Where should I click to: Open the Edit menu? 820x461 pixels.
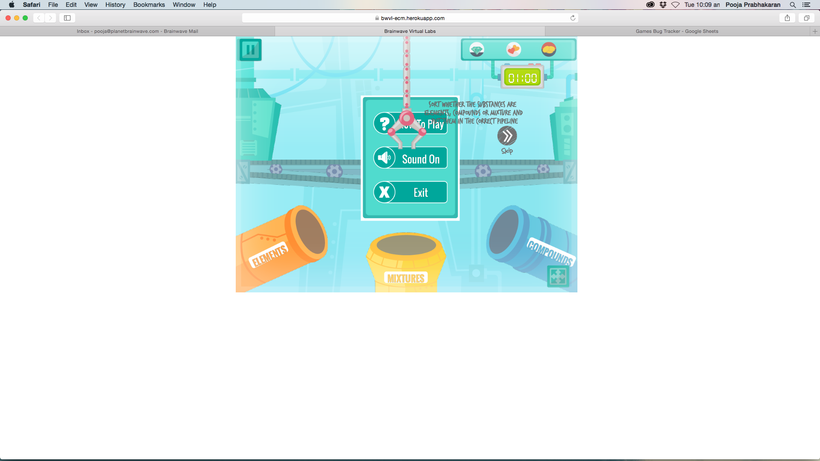[x=71, y=5]
